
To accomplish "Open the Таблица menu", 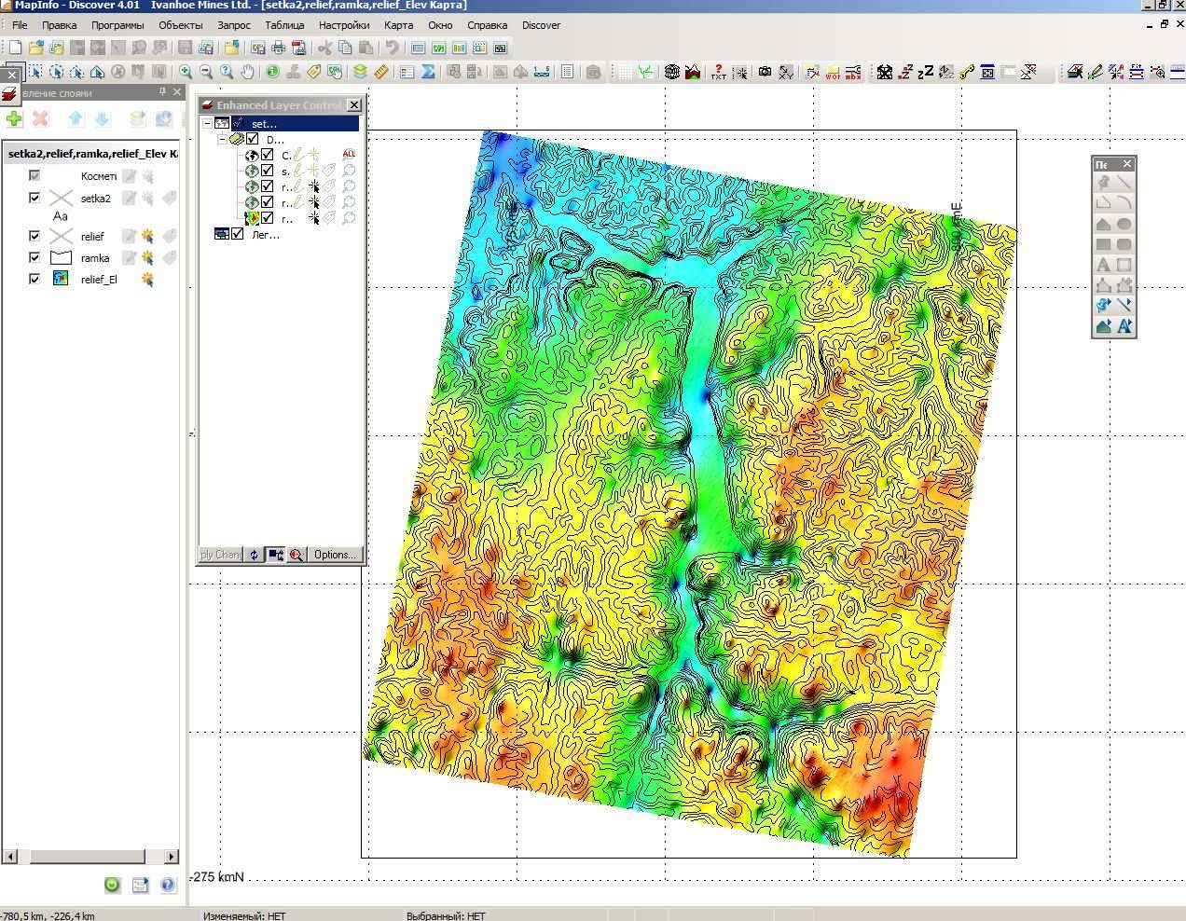I will [284, 25].
